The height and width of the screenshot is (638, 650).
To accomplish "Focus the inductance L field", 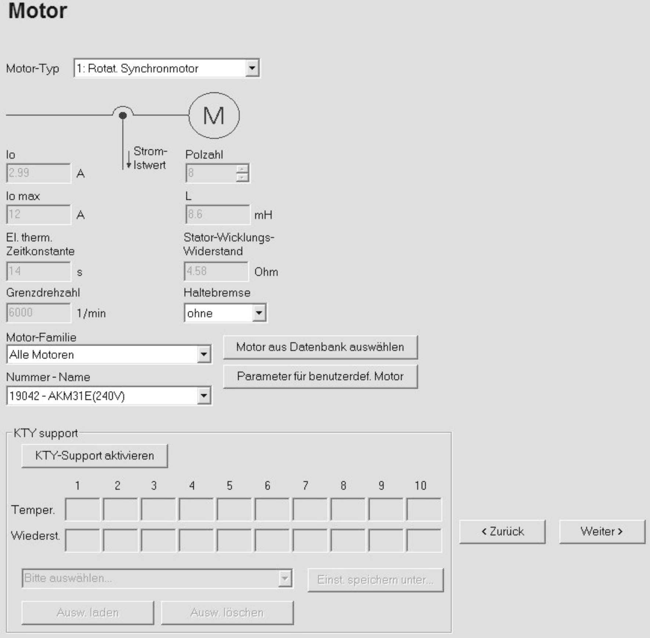I will pyautogui.click(x=217, y=214).
